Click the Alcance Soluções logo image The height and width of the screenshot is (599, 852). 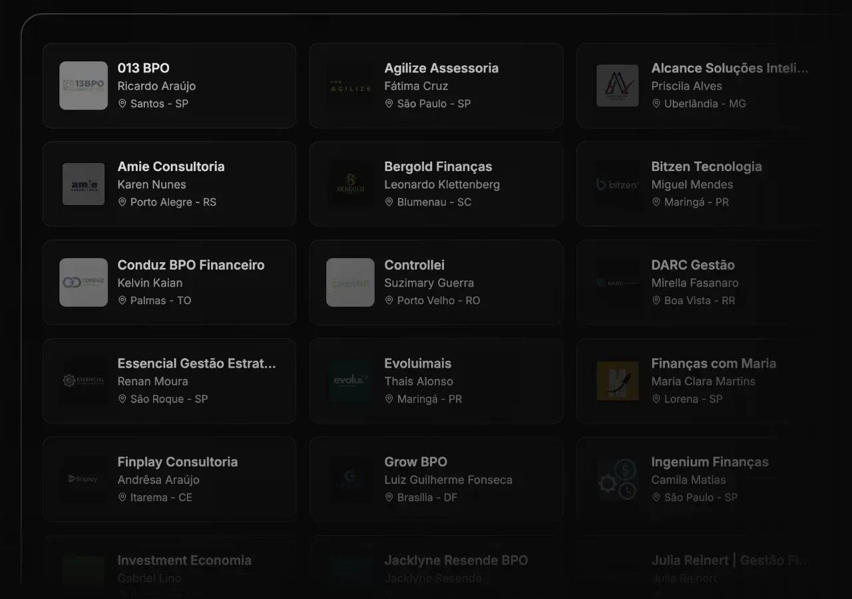[617, 85]
